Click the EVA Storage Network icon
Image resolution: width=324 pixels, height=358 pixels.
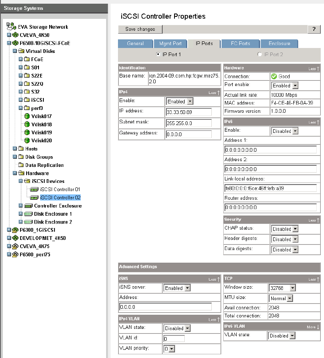tap(11, 27)
